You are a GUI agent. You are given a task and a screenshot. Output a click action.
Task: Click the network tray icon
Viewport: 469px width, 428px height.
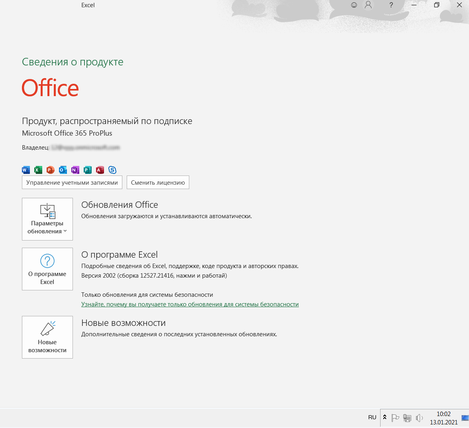(407, 418)
